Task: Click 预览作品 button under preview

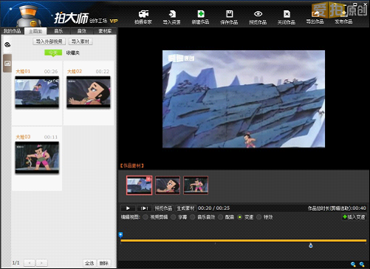Action: point(163,208)
